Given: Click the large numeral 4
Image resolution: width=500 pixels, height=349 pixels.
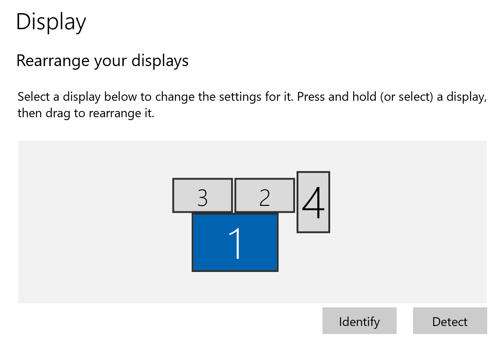Looking at the screenshot, I should click(x=313, y=203).
